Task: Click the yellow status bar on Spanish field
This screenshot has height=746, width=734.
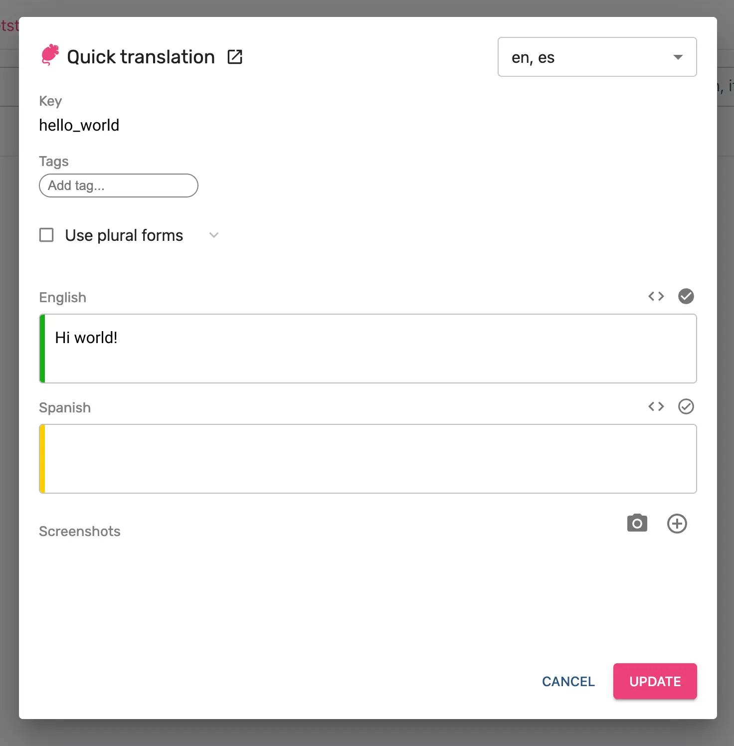Action: pyautogui.click(x=43, y=458)
